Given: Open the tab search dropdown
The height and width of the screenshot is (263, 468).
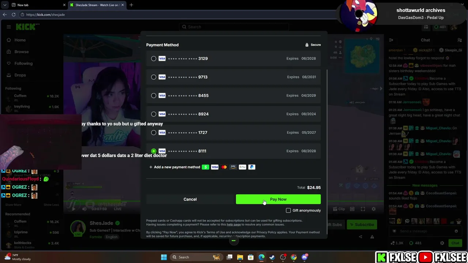Looking at the screenshot, I should coord(5,5).
